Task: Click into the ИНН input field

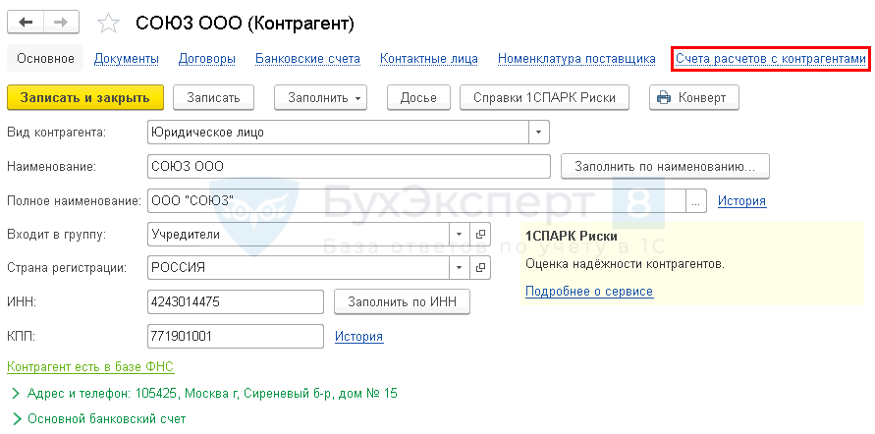Action: coord(236,301)
